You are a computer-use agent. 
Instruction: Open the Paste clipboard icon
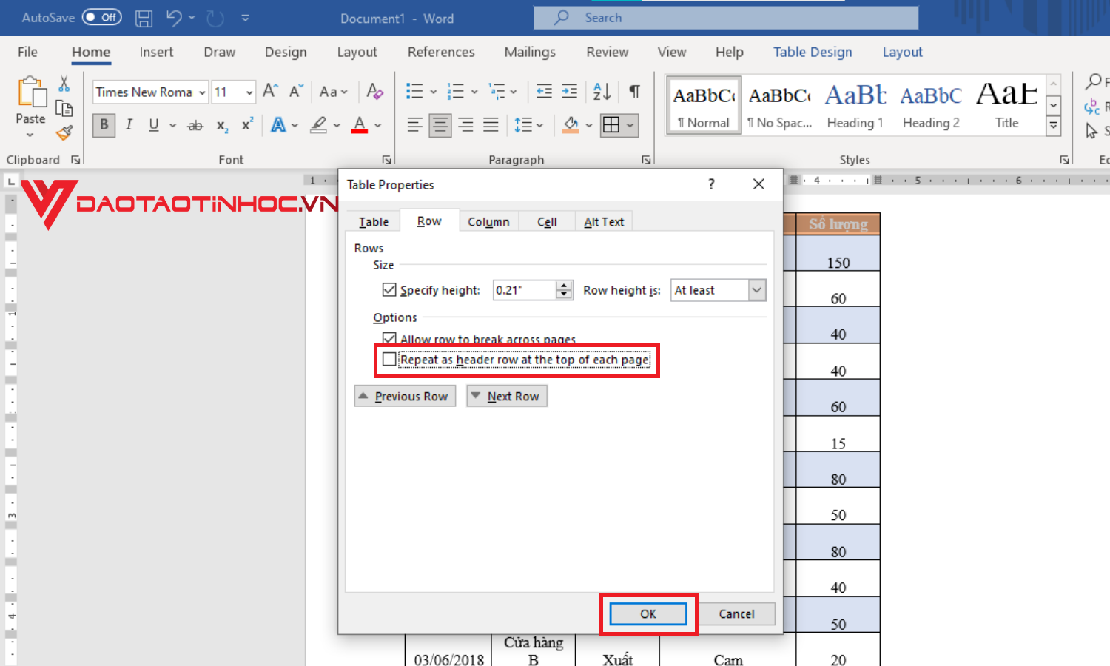31,92
